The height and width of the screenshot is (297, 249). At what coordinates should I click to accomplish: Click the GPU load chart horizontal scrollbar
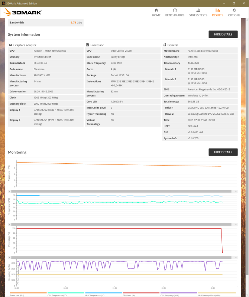point(122,257)
